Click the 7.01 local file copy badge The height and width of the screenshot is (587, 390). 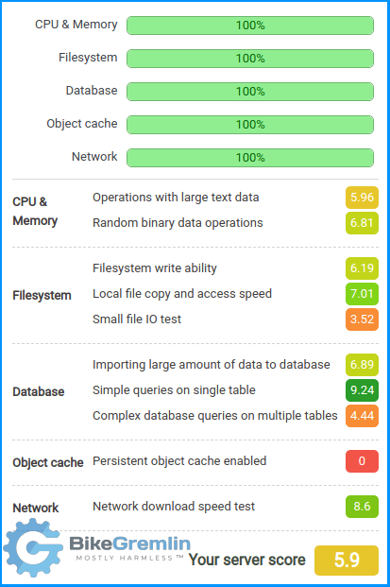362,294
